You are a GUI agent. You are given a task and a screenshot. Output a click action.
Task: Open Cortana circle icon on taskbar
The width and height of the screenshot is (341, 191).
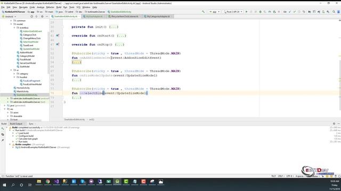coord(21,185)
